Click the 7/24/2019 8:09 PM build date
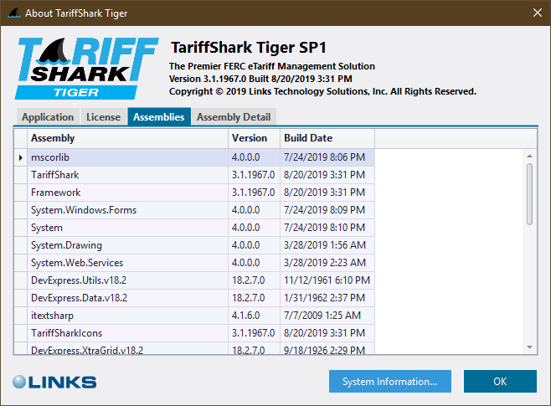 coord(327,210)
